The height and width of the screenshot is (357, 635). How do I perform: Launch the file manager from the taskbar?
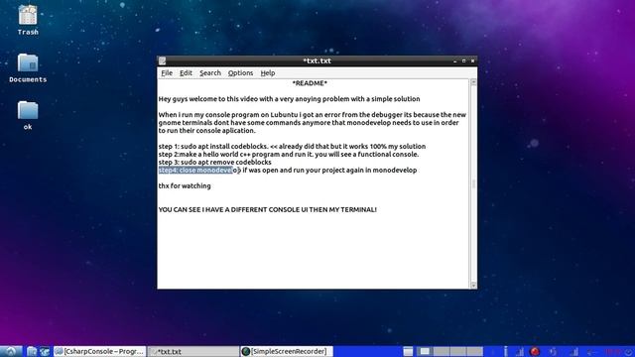point(32,351)
